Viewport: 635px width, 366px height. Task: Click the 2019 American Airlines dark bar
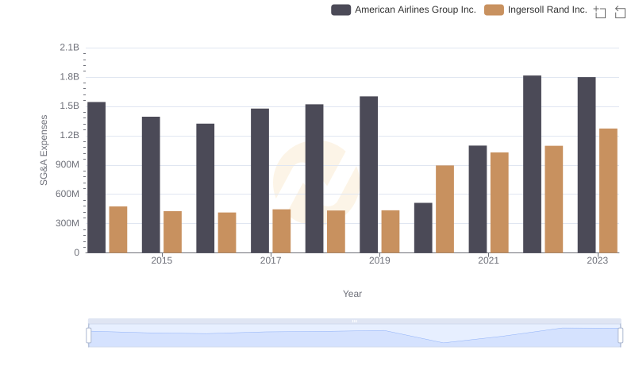click(369, 175)
